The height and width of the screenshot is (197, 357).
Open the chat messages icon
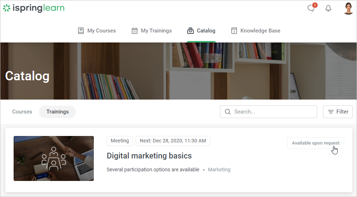(x=311, y=8)
